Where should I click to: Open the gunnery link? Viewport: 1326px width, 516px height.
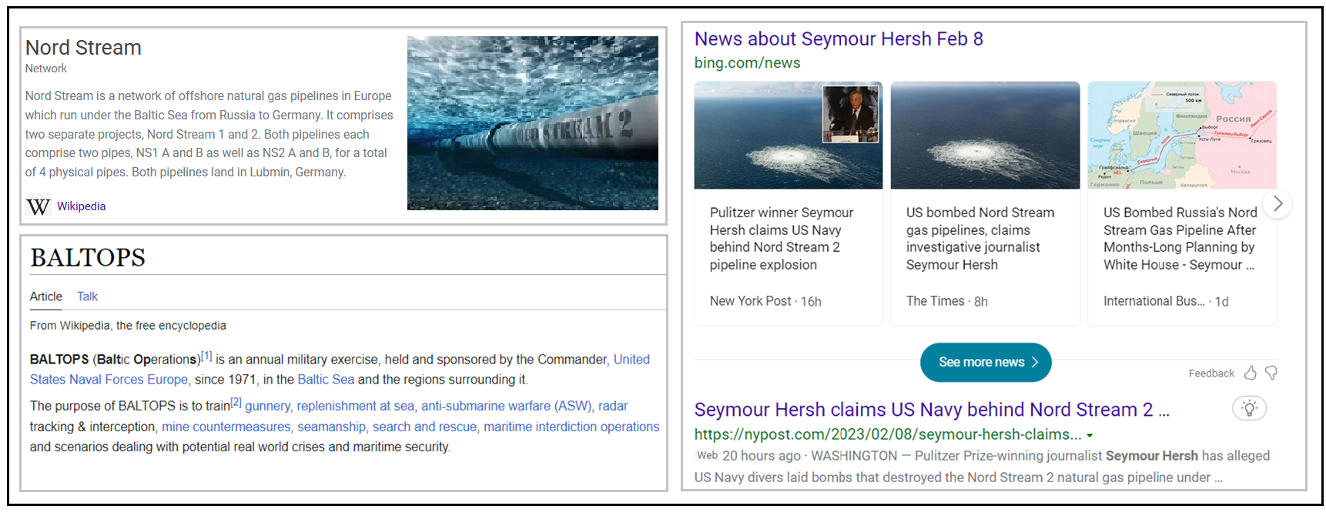pos(267,406)
